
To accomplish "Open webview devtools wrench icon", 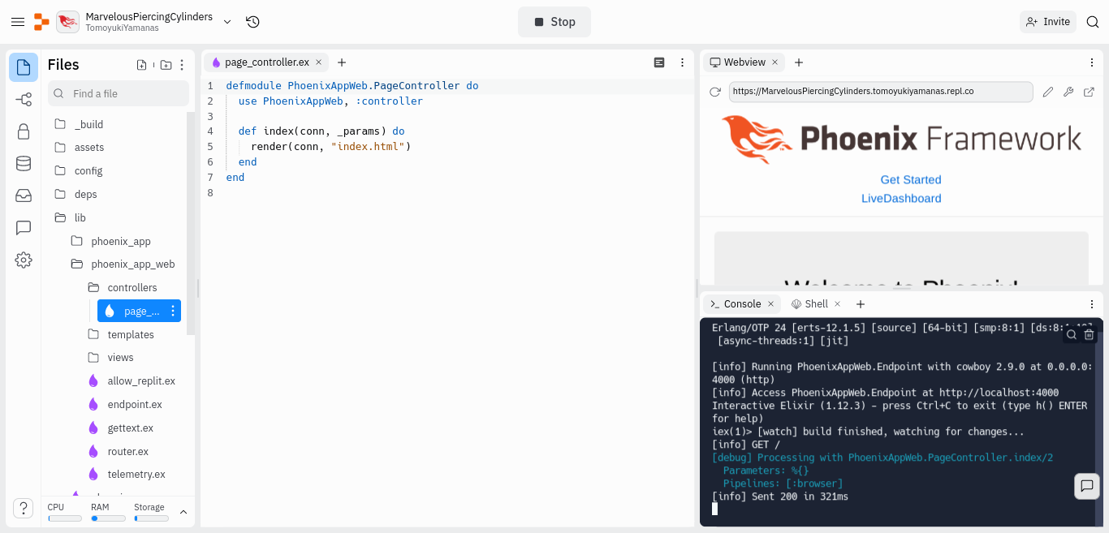I will click(x=1068, y=92).
